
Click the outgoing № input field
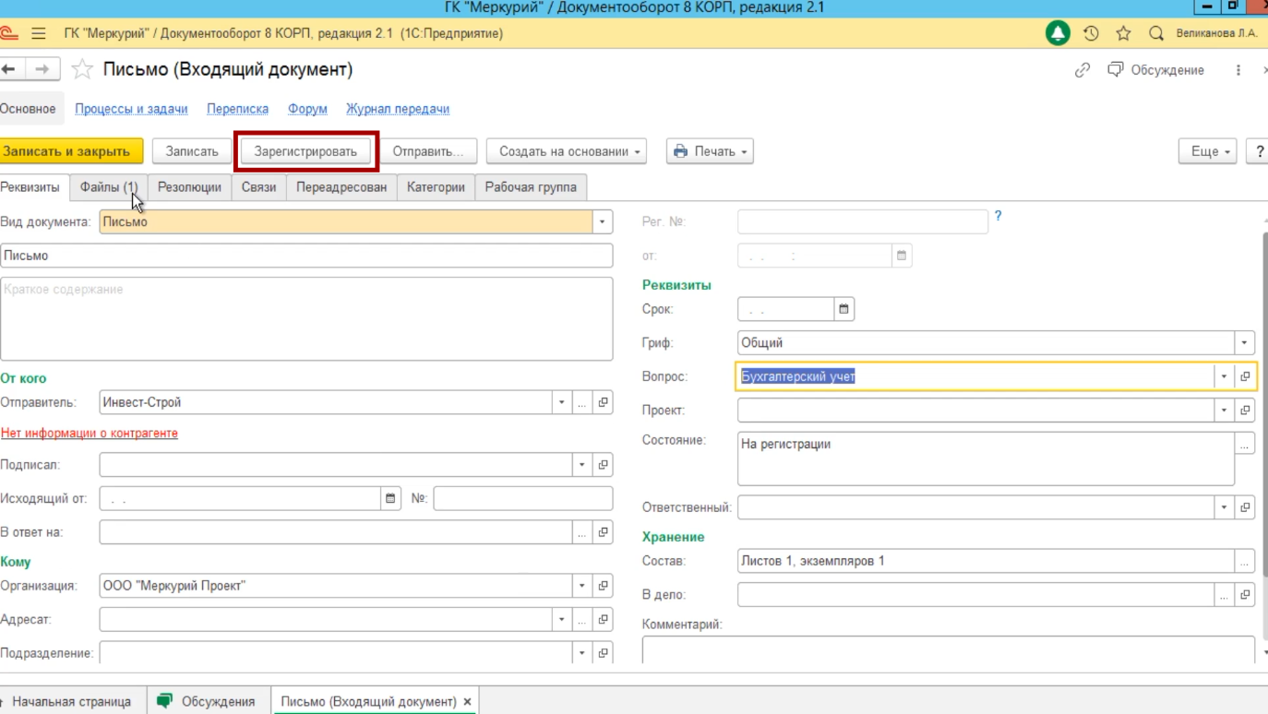pos(523,498)
